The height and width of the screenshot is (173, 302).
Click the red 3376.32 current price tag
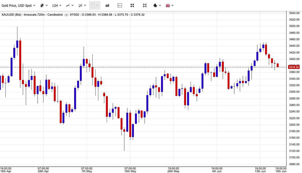[x=294, y=67]
